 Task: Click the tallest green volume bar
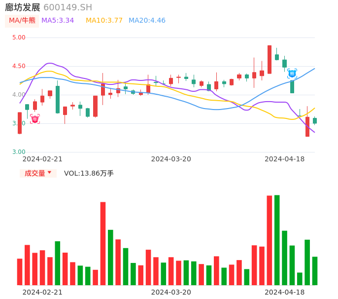[x=277, y=240]
